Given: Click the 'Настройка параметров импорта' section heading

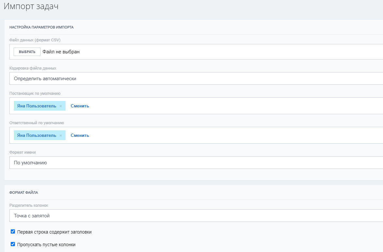Looking at the screenshot, I should pos(42,27).
